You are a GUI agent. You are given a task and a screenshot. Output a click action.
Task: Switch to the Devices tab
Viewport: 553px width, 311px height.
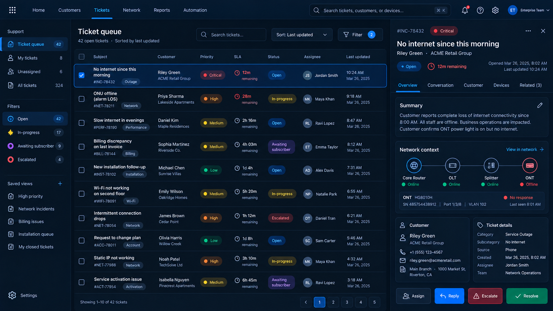501,85
